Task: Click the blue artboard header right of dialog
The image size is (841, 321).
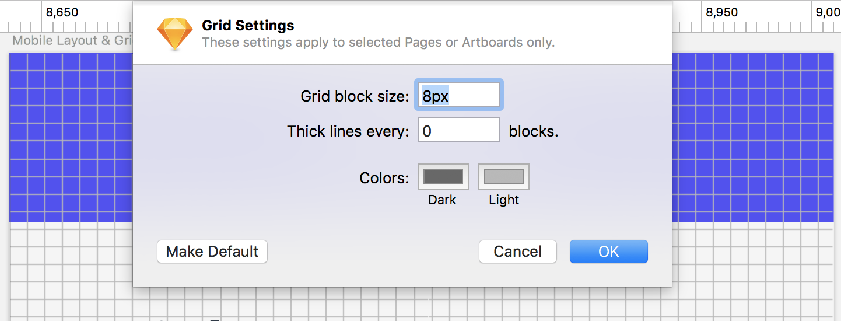Action: (752, 137)
